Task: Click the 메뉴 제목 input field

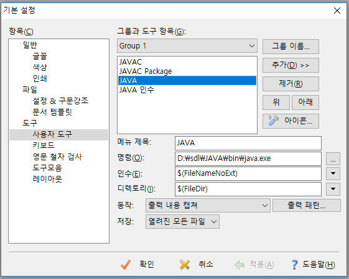Action: click(248, 143)
